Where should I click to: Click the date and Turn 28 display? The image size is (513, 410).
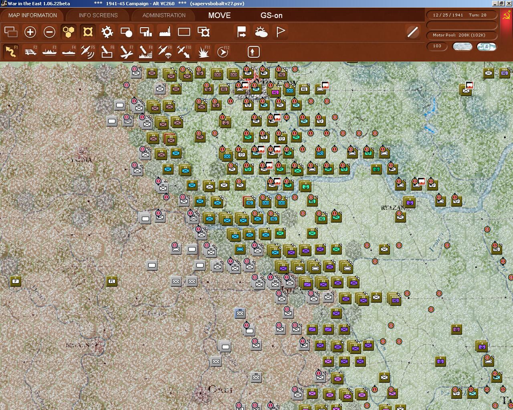(461, 15)
